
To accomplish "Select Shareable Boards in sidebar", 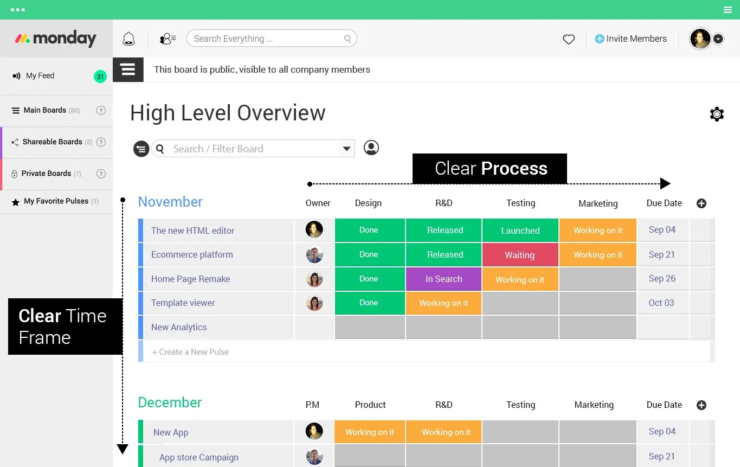I will [x=52, y=142].
